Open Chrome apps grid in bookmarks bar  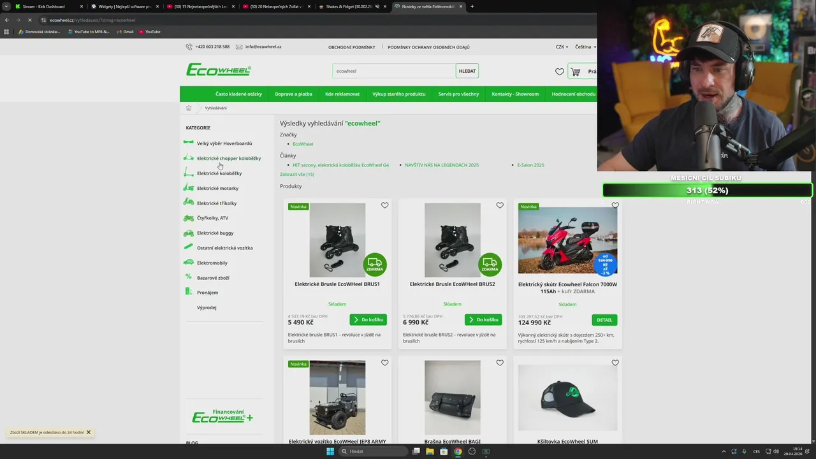point(7,31)
